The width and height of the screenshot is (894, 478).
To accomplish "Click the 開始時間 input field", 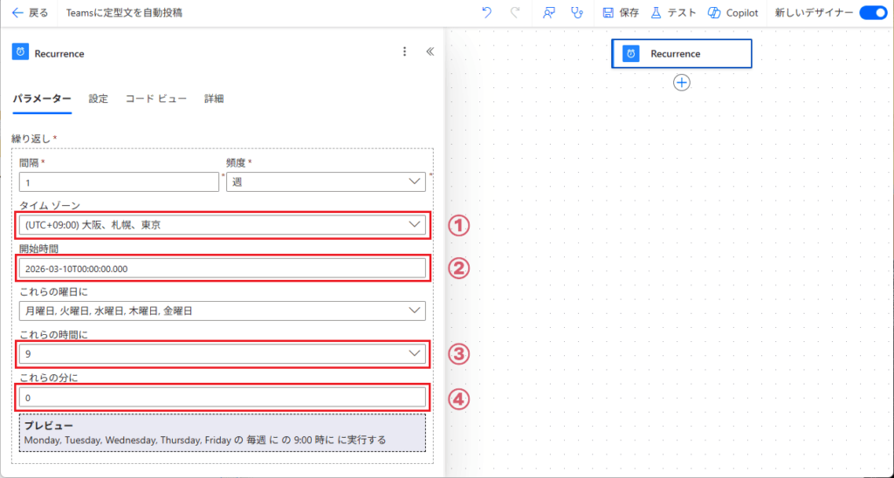I will click(222, 269).
